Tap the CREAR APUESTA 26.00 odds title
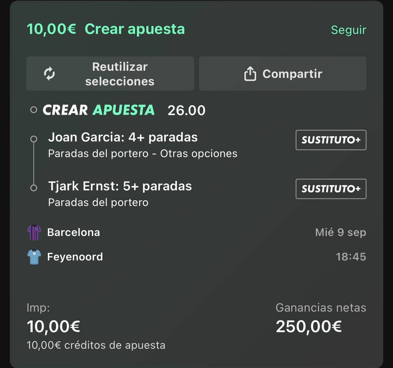This screenshot has width=393, height=368. coord(124,110)
